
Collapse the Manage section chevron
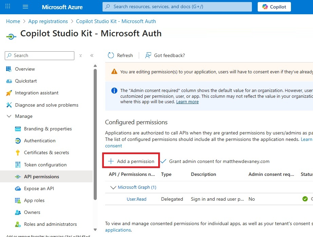point(9,116)
